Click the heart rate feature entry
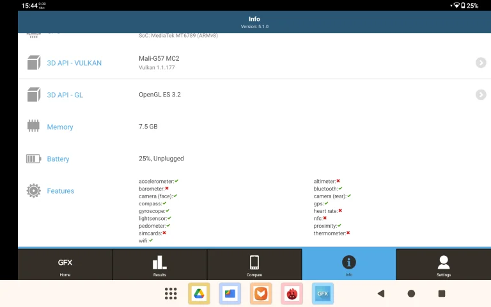The width and height of the screenshot is (491, 307). click(328, 211)
